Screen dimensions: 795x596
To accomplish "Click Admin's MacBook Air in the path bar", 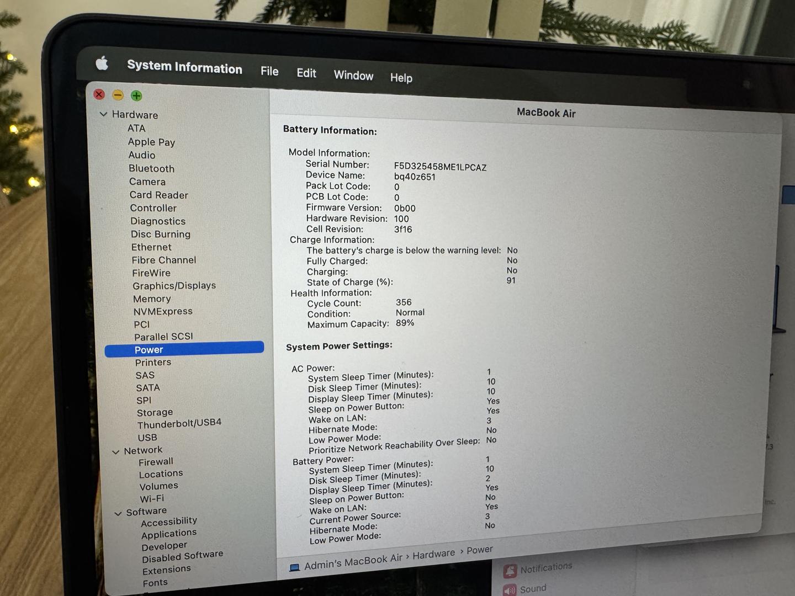I will point(353,562).
